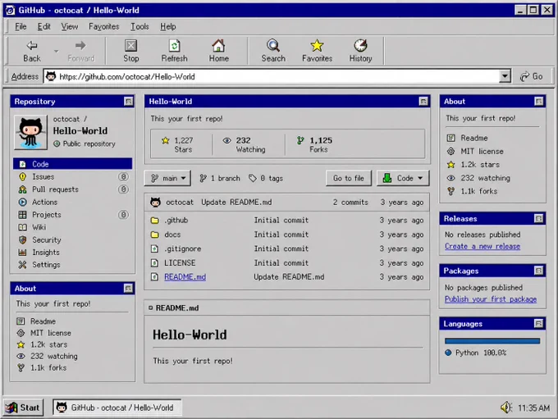Viewport: 558px width, 419px height.
Task: Open Projects in repository sidebar
Action: pos(72,215)
